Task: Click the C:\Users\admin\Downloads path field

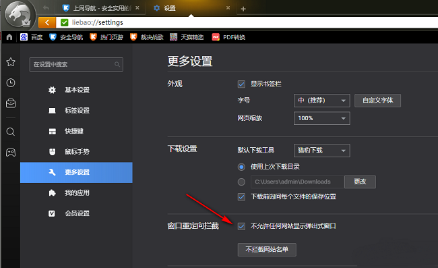Action: (x=297, y=182)
